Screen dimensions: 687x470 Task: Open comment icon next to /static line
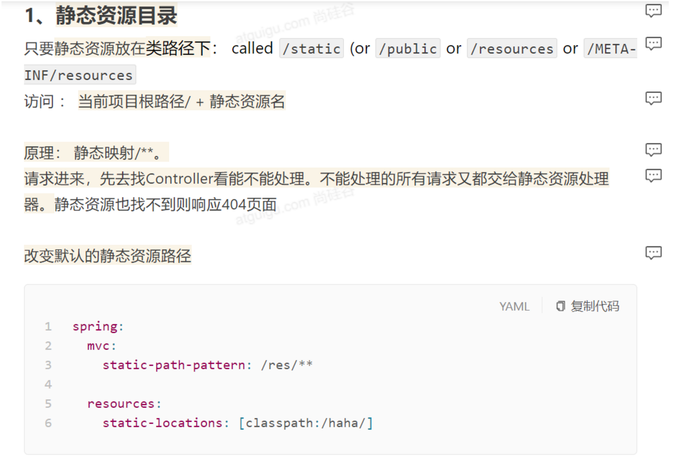653,44
